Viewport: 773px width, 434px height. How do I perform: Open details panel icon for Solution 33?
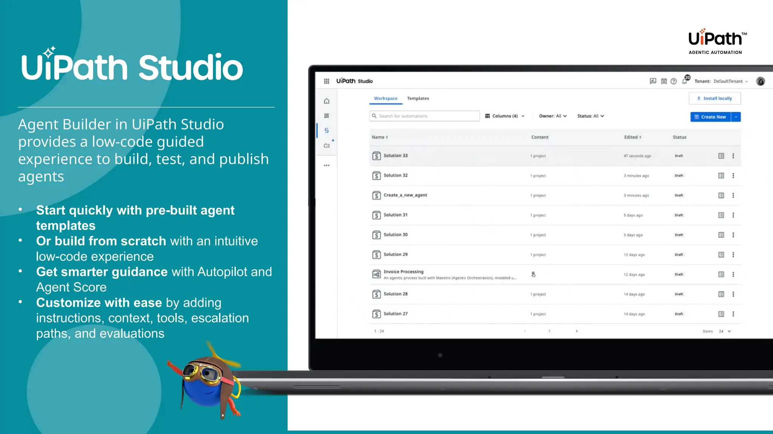coord(721,156)
